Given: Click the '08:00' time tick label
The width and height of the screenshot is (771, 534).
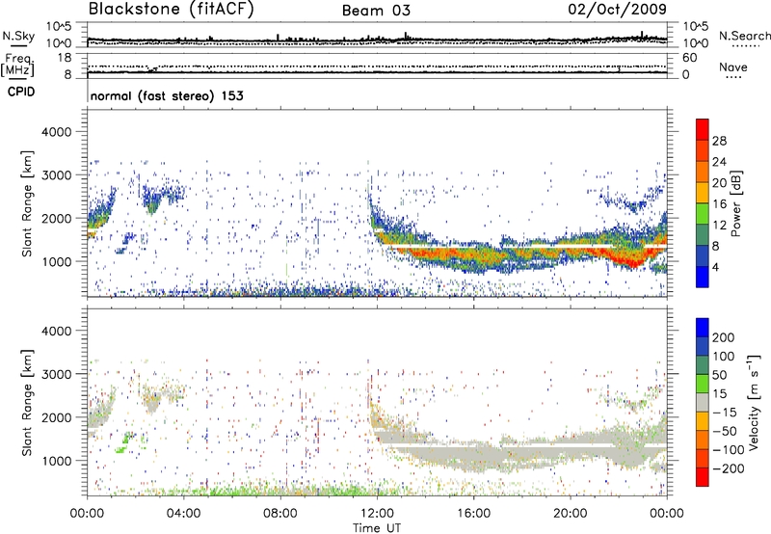Looking at the screenshot, I should [x=279, y=514].
